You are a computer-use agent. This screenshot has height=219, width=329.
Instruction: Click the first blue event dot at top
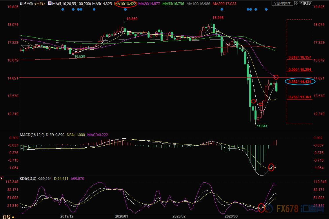(x=63, y=9)
